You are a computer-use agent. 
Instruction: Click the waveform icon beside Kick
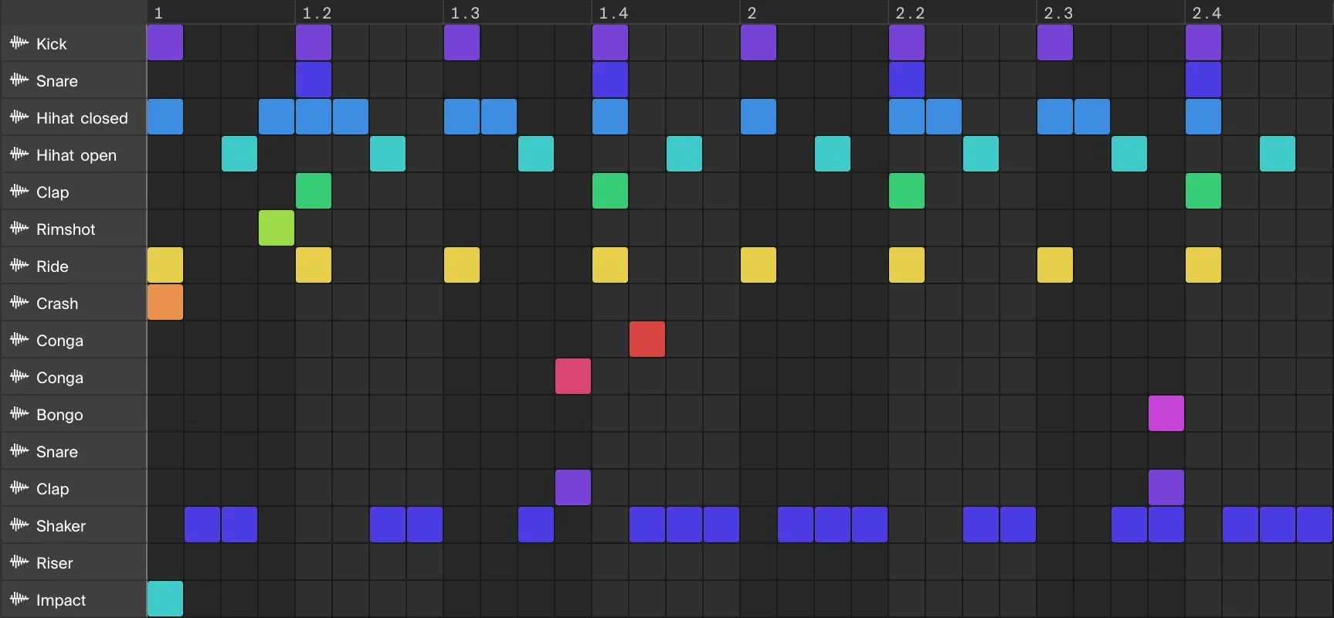[19, 43]
